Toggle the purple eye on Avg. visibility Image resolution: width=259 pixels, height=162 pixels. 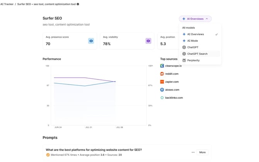[148, 41]
